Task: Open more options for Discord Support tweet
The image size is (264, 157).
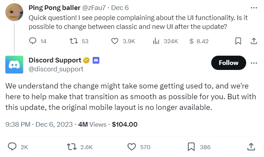Action: pyautogui.click(x=254, y=63)
